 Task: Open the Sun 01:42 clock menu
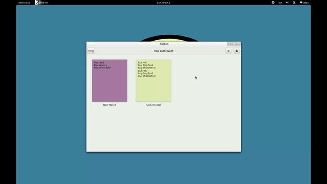[x=163, y=3]
